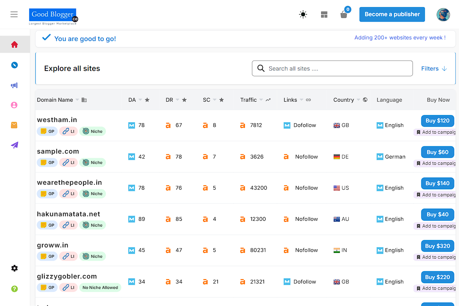459x306 pixels.
Task: Sort by SC column arrow
Action: (215, 100)
